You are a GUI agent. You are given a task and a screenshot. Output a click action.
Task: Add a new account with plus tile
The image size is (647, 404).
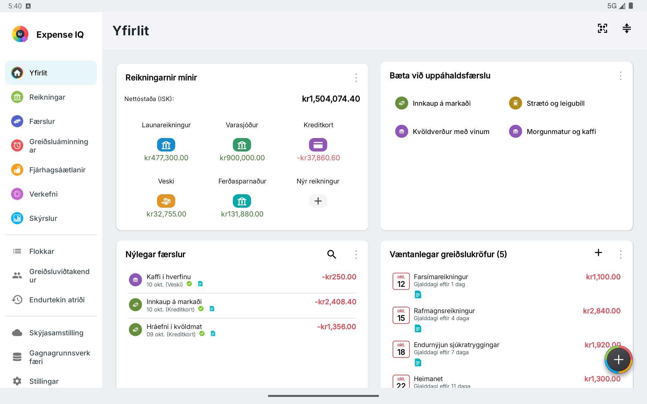point(318,201)
